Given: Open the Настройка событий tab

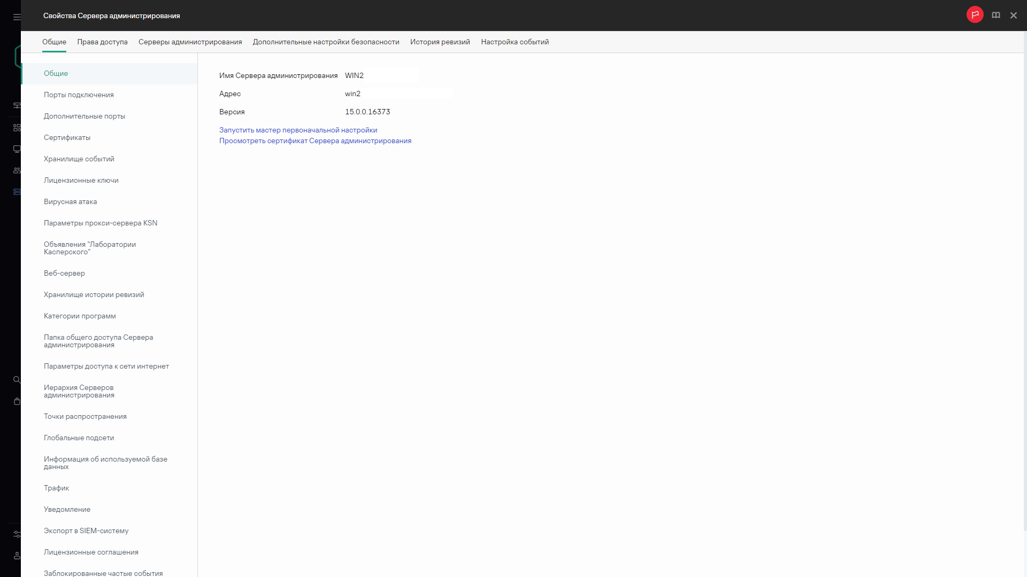Looking at the screenshot, I should (x=515, y=42).
